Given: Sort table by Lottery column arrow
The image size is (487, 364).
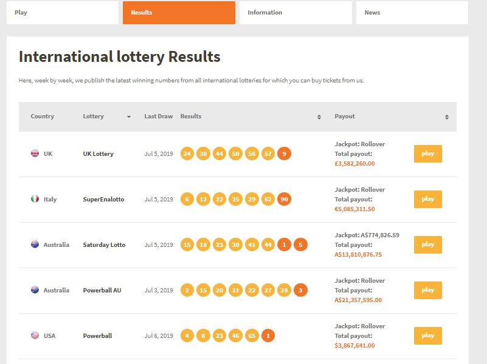Looking at the screenshot, I should point(129,116).
